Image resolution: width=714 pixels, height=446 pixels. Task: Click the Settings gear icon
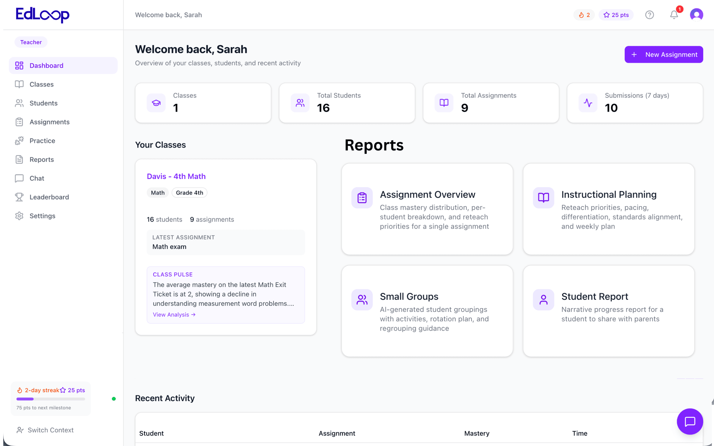tap(19, 216)
